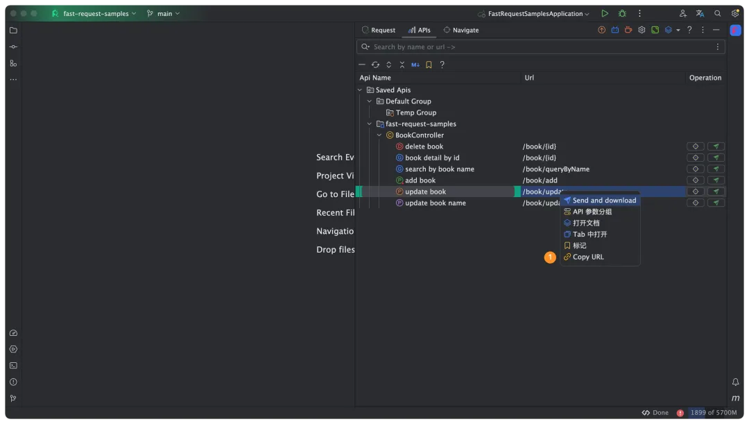Choose 打开文档 from context menu
The width and height of the screenshot is (749, 424).
600,223
